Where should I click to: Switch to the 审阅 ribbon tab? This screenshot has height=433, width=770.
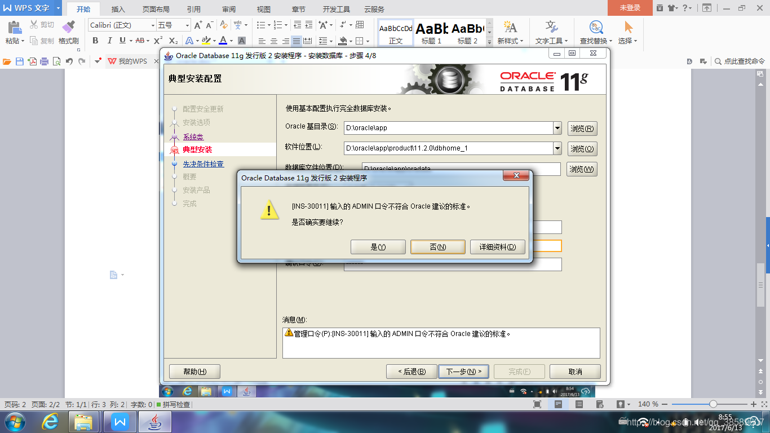(x=229, y=9)
